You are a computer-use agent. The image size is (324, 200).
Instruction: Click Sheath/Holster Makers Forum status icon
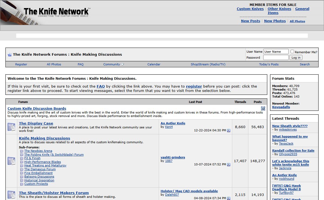pos(11,195)
